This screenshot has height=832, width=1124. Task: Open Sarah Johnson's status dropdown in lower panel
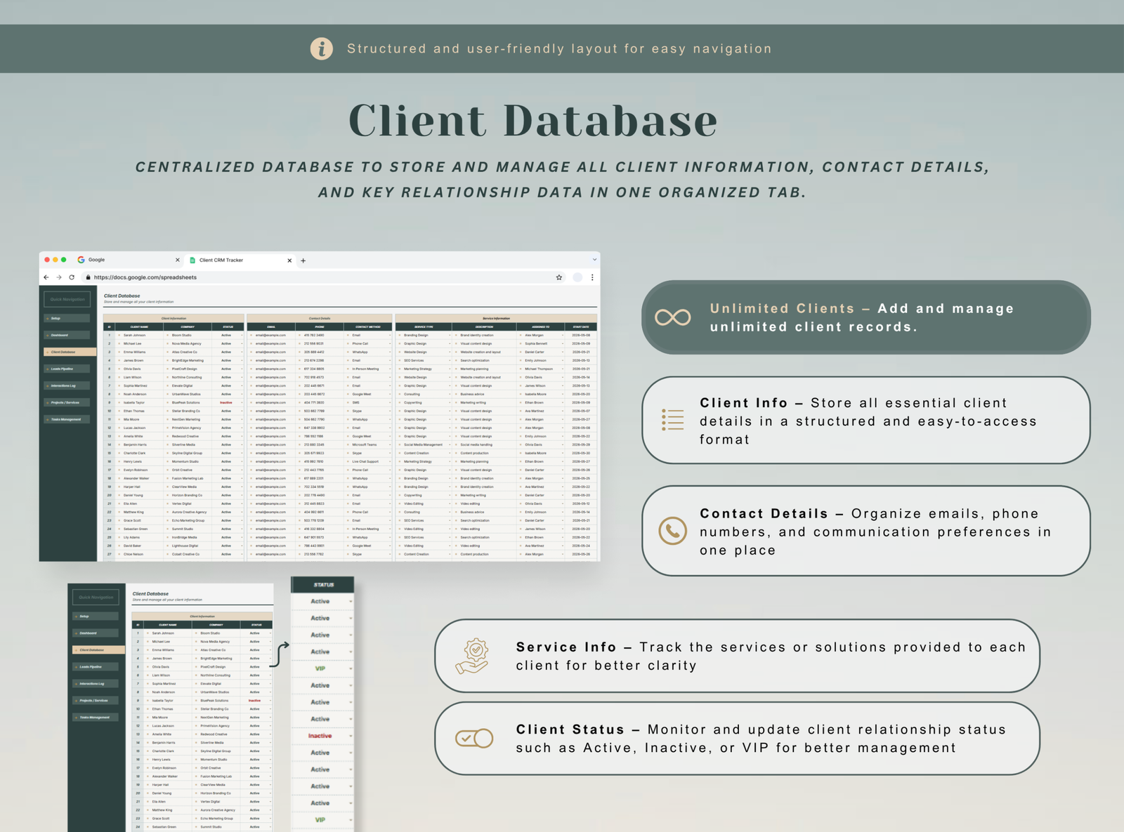click(x=270, y=633)
